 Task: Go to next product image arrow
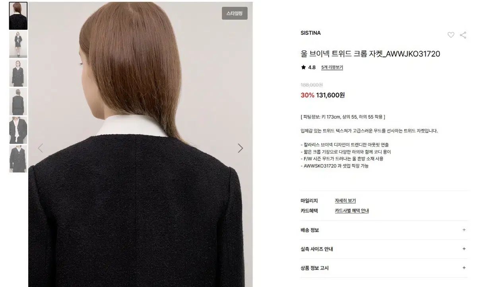tap(240, 148)
